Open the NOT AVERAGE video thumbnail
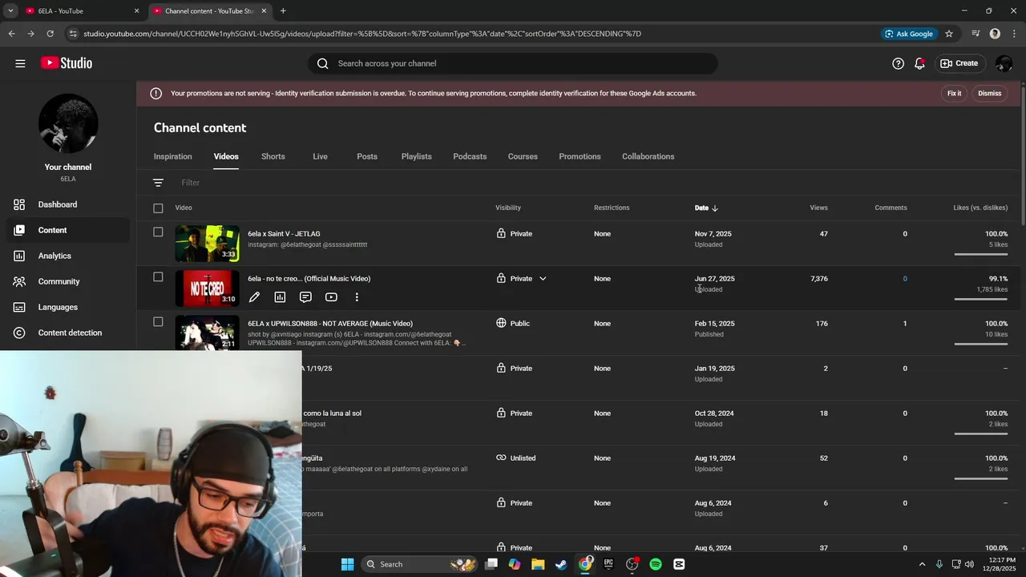The width and height of the screenshot is (1026, 577). pos(208,333)
